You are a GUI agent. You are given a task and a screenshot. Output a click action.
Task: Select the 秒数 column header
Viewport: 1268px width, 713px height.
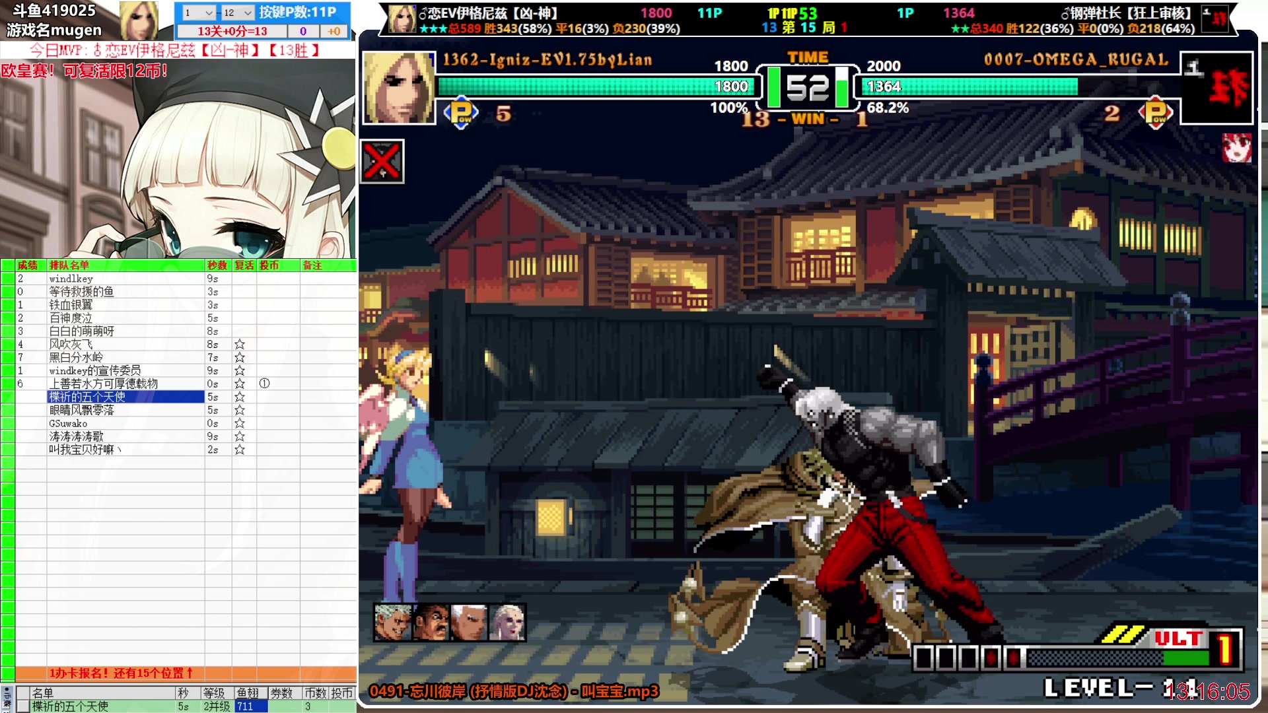pos(217,265)
